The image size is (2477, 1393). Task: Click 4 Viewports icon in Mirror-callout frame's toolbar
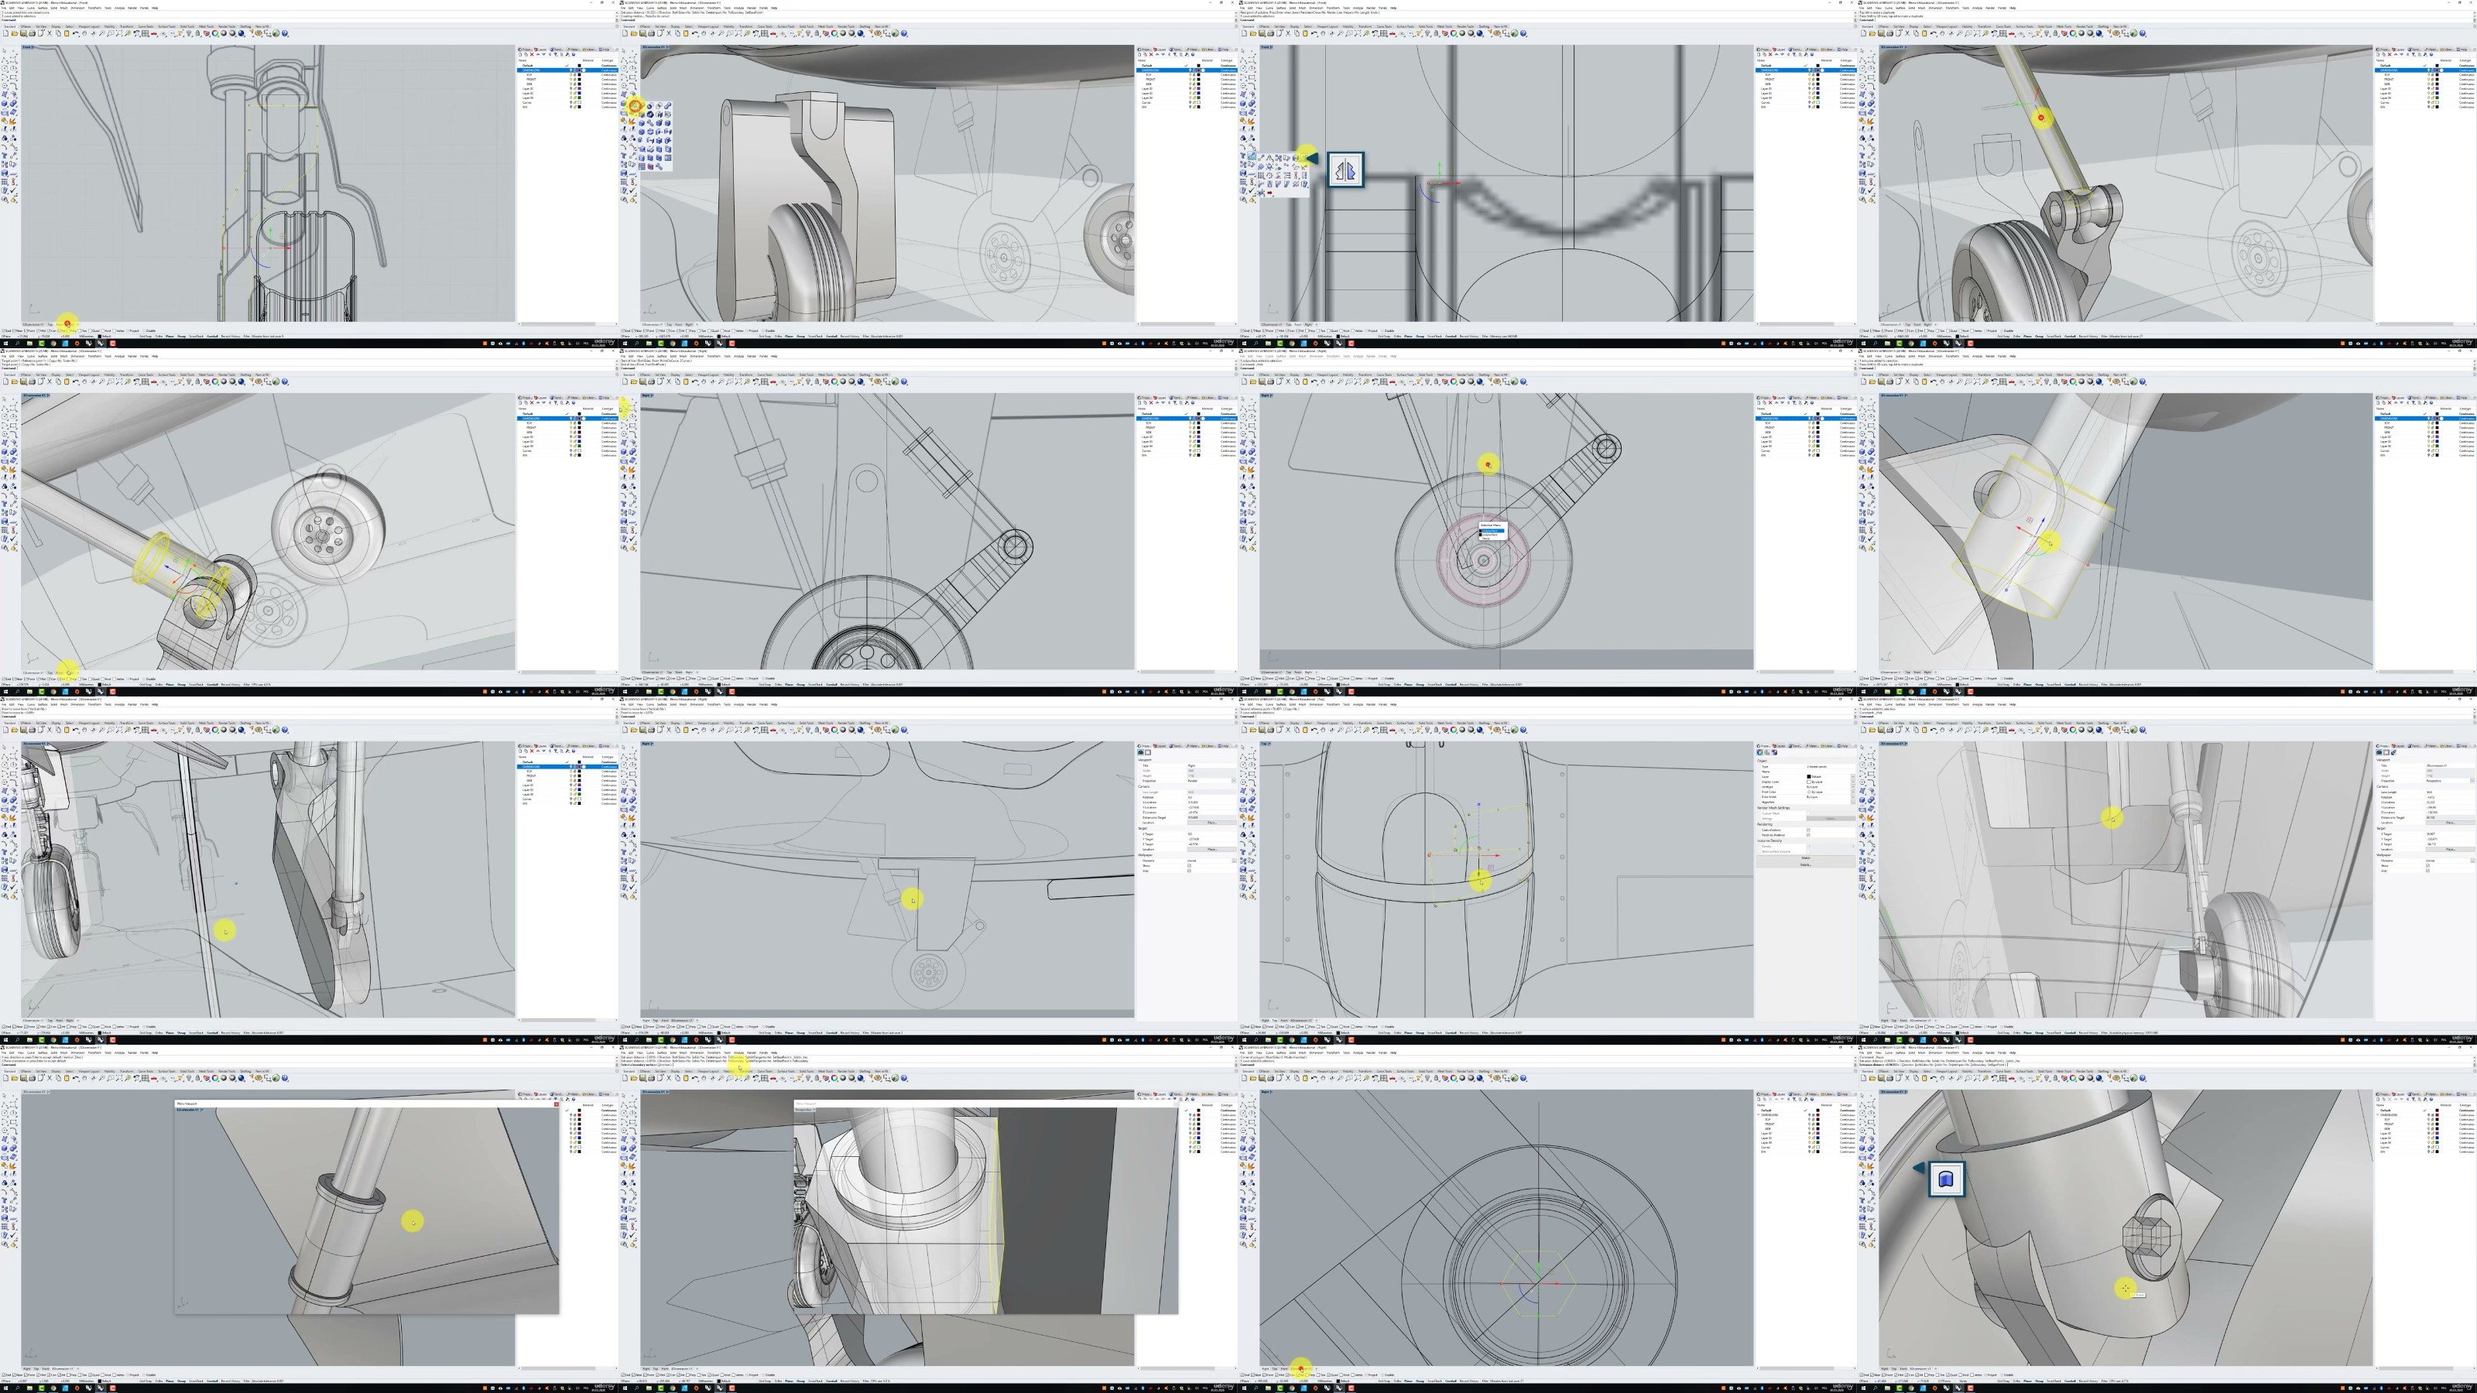(1385, 33)
